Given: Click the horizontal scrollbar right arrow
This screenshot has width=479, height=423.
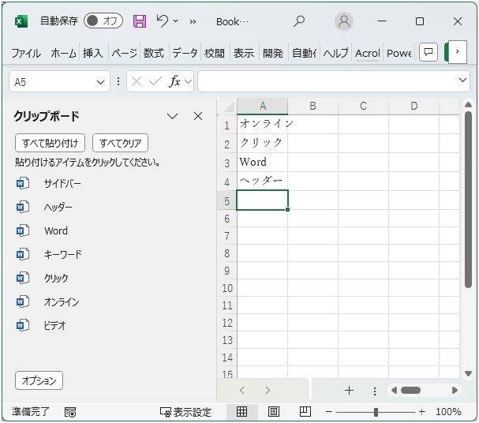Looking at the screenshot, I should point(455,391).
